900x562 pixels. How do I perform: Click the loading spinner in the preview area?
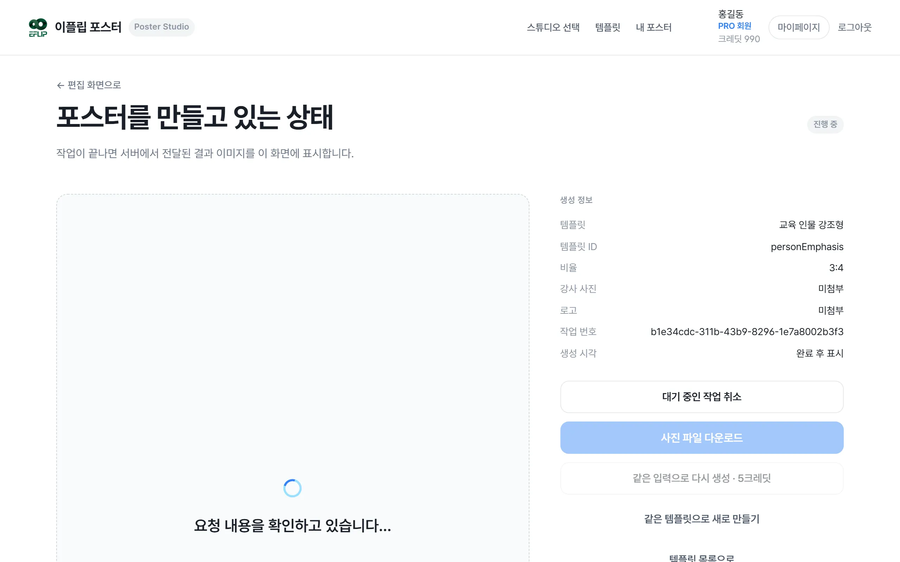pyautogui.click(x=292, y=488)
